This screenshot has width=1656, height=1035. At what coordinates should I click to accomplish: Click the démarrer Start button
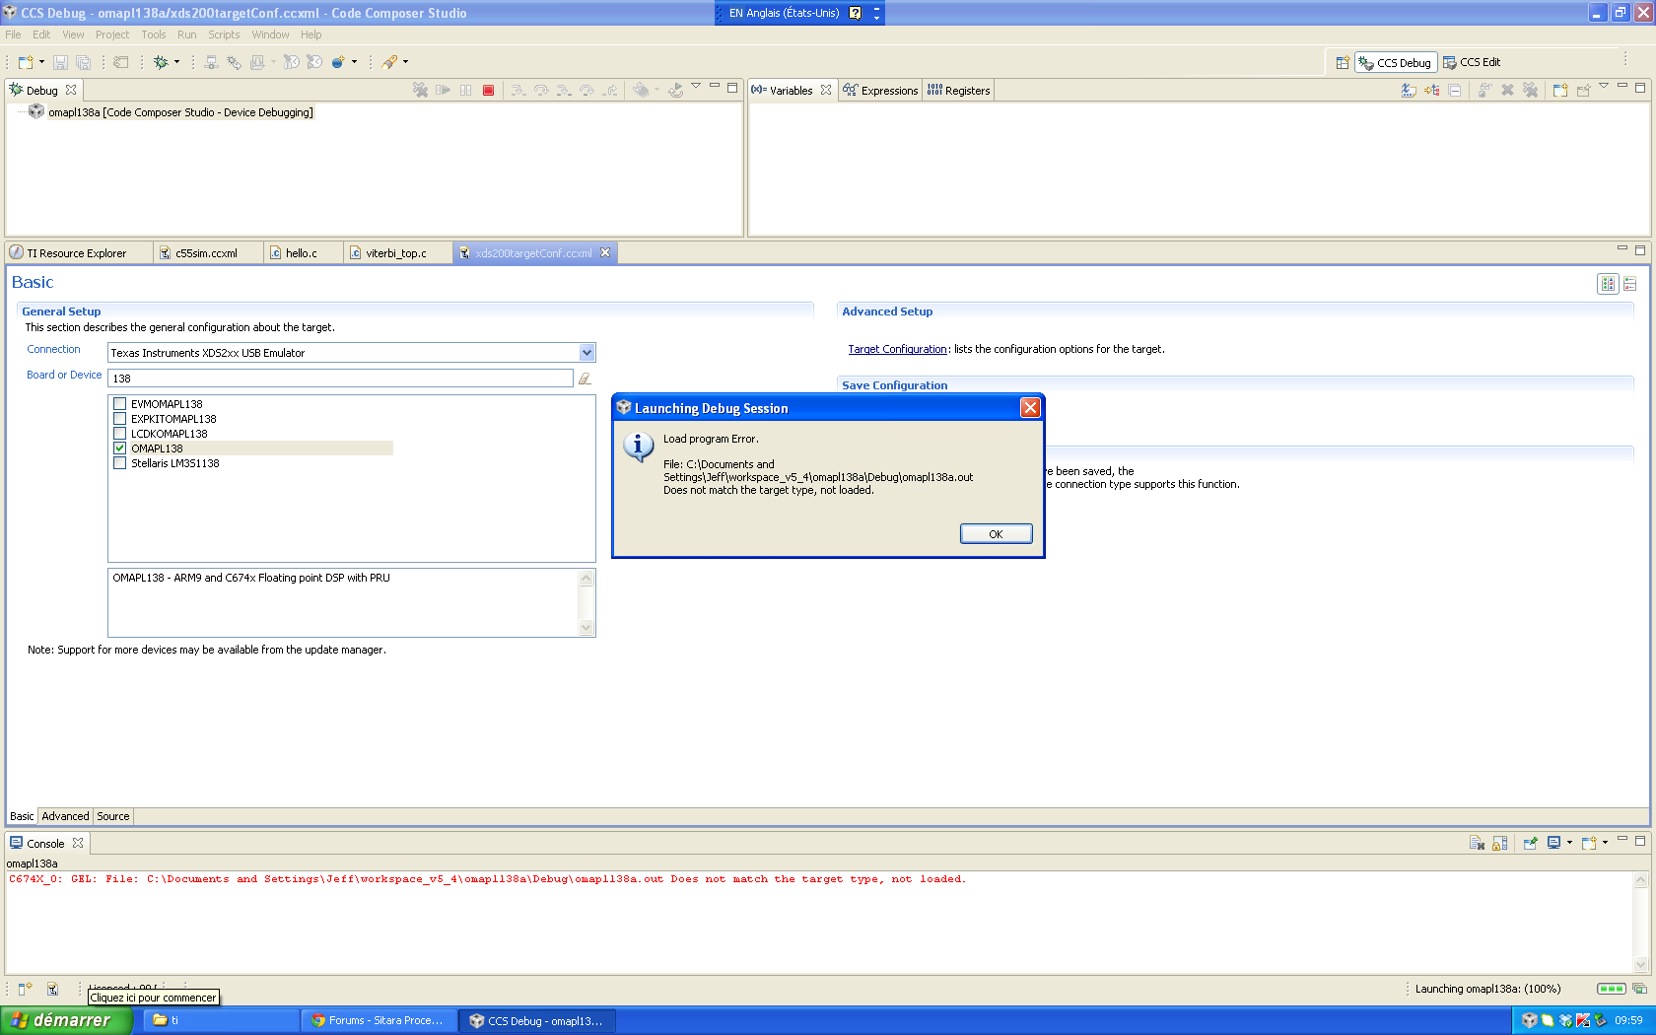pyautogui.click(x=65, y=1020)
